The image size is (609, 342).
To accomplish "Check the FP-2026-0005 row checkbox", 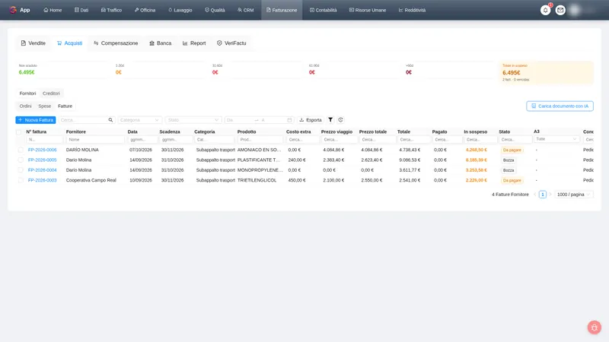I will coord(21,160).
